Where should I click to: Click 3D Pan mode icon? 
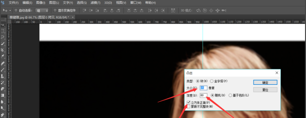coord(211,10)
